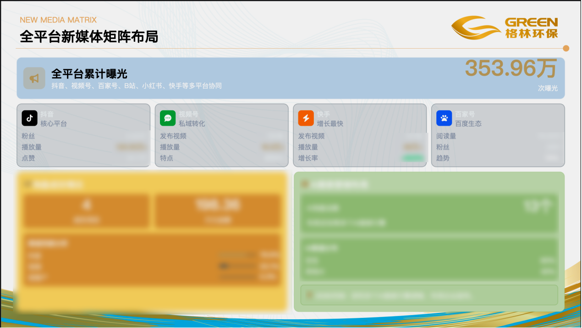The image size is (582, 328).
Task: Select the 全平台新媒体矩阵布局 slide title
Action: (x=89, y=37)
